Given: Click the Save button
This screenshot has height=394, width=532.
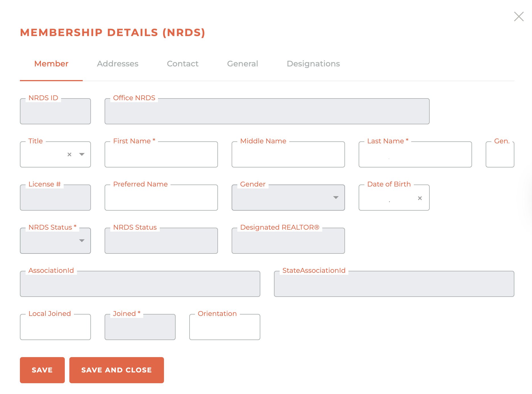Looking at the screenshot, I should coord(42,370).
